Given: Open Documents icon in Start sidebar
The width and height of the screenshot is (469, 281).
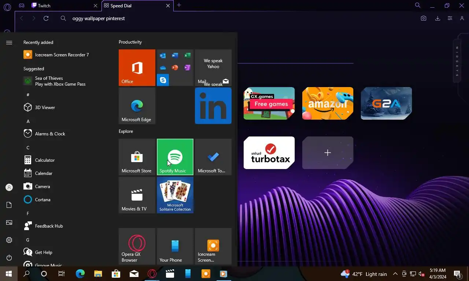Looking at the screenshot, I should tap(9, 205).
